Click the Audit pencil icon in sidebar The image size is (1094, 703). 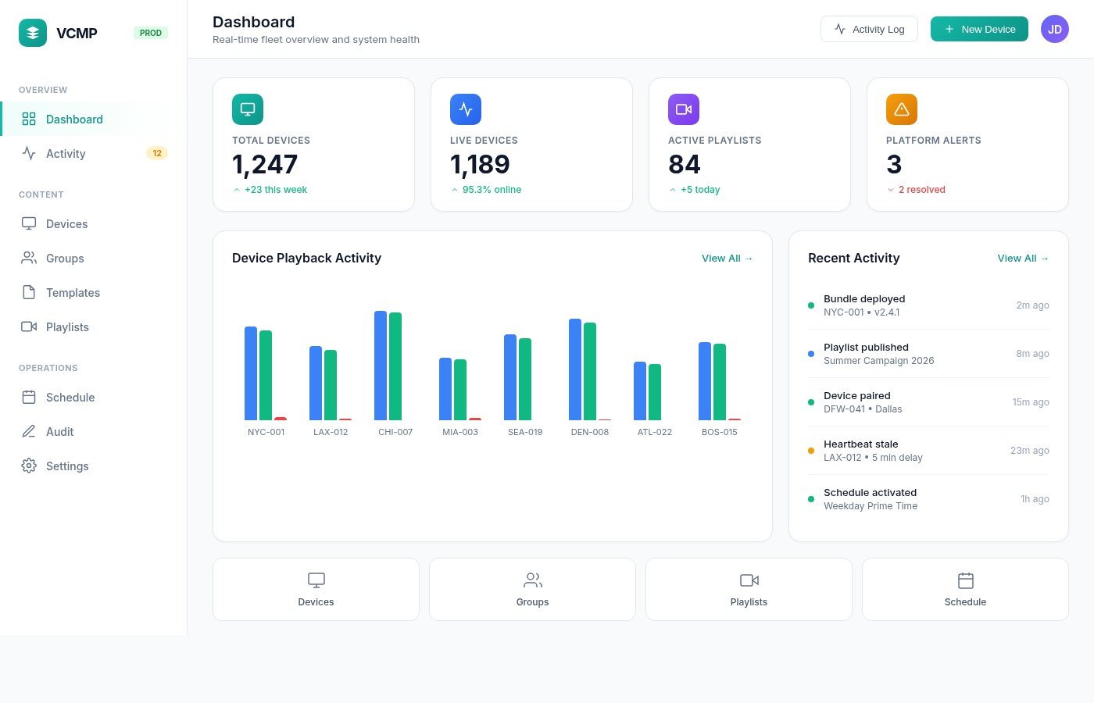(29, 431)
